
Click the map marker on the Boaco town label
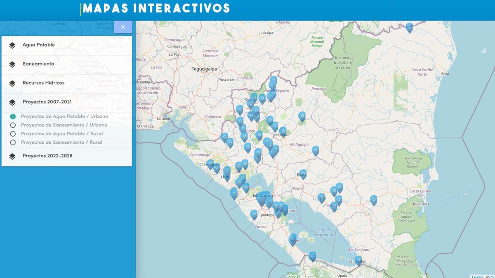click(303, 174)
